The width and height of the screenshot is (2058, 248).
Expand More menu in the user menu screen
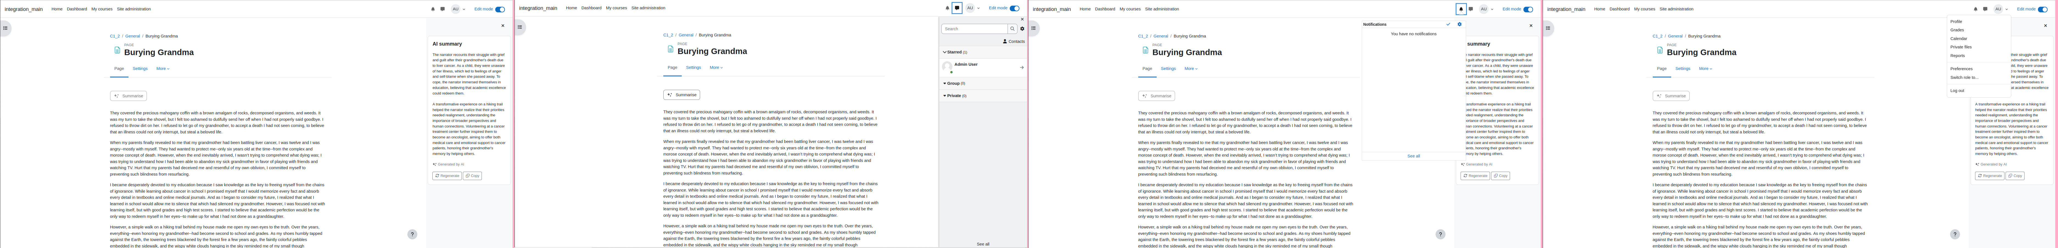pos(1706,69)
